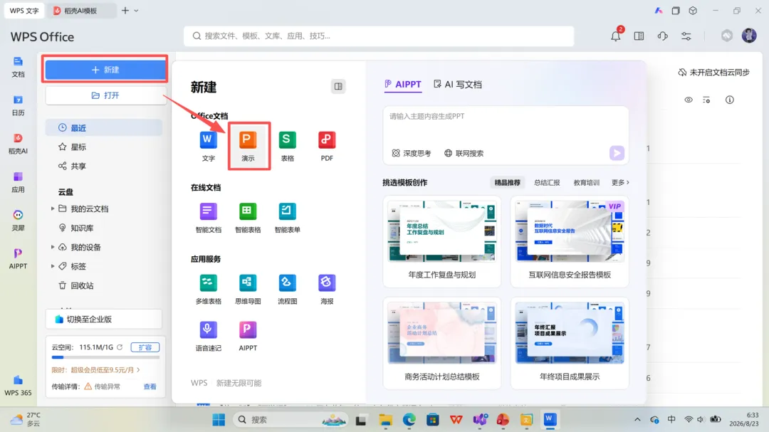Image resolution: width=769 pixels, height=432 pixels.
Task: Click cloud storage usage bar
Action: (x=105, y=357)
